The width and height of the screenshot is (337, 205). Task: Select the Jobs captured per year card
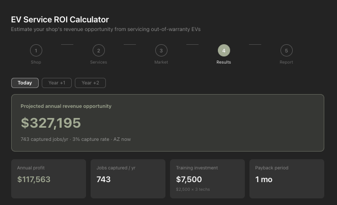point(128,179)
